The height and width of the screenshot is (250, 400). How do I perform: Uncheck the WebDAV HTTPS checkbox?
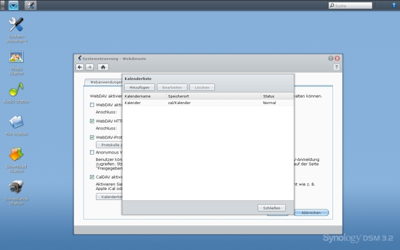coord(92,121)
